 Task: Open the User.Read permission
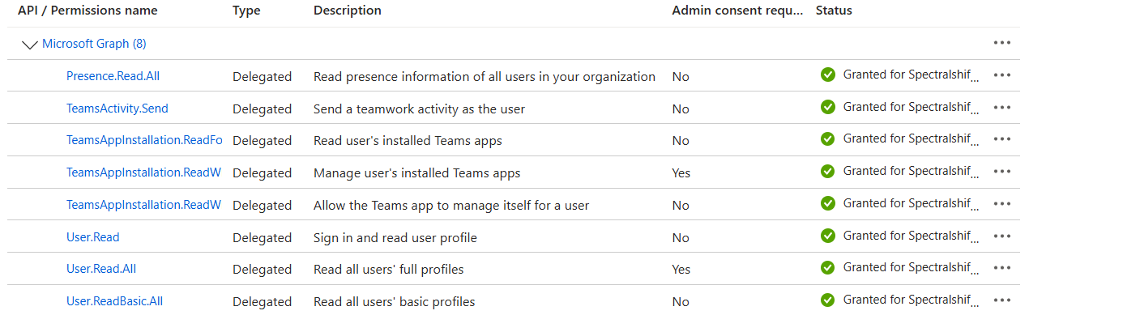tap(93, 237)
